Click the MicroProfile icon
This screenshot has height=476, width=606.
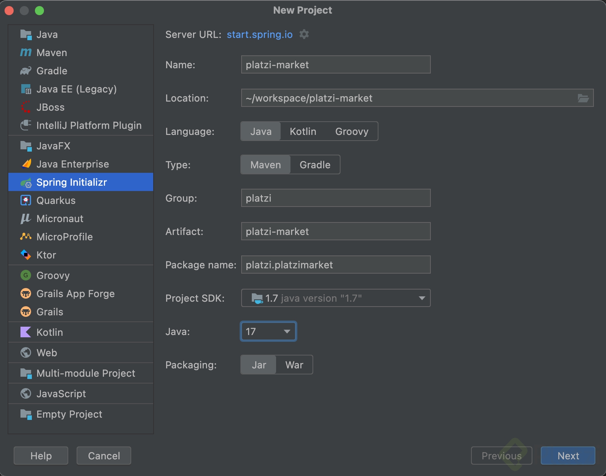click(x=26, y=236)
